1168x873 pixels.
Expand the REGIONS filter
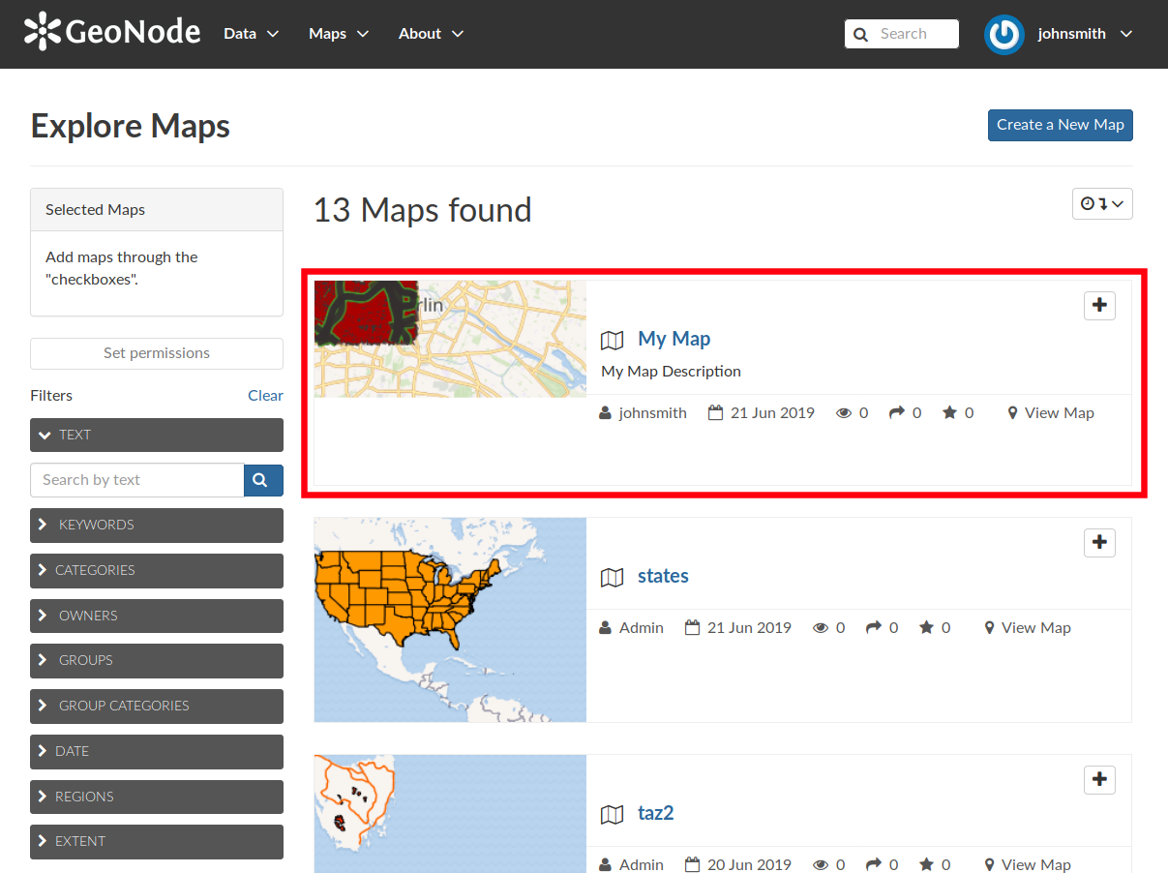coord(157,798)
